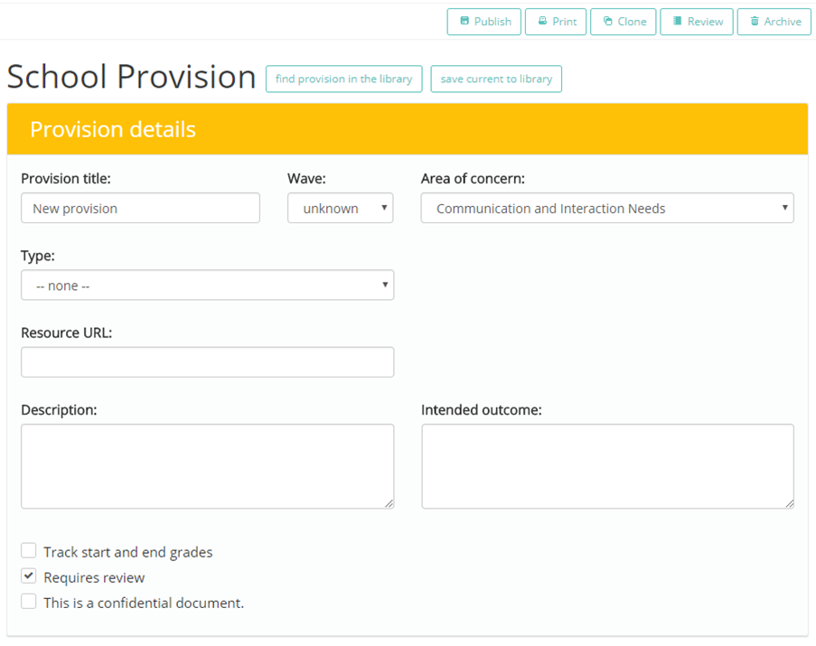Click the find provision in the library button
This screenshot has width=816, height=646.
(x=343, y=79)
